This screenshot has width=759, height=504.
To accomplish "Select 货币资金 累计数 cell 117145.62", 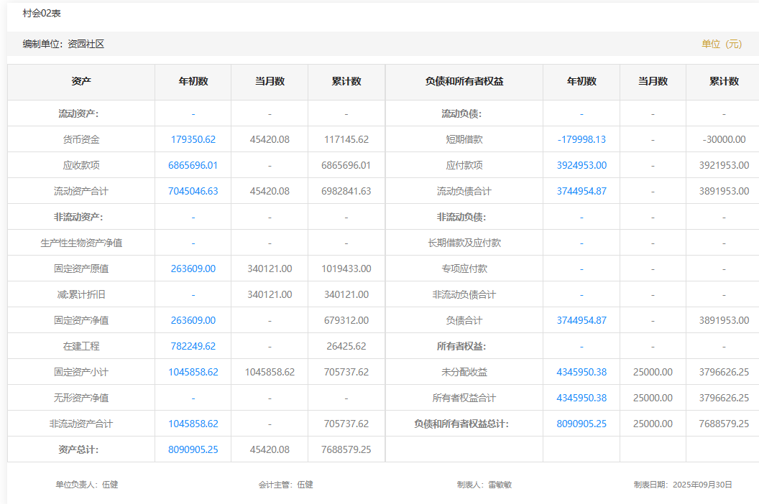I will [346, 139].
